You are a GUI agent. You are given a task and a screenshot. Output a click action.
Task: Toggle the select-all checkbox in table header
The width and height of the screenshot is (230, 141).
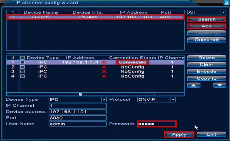pyautogui.click(x=22, y=58)
